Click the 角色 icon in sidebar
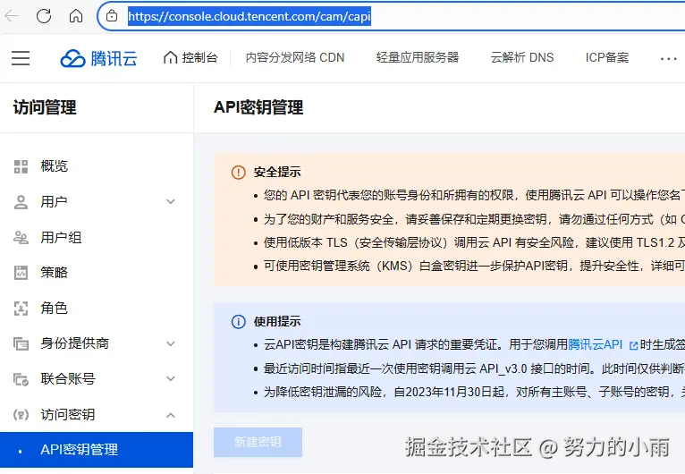685x474 pixels. (21, 309)
